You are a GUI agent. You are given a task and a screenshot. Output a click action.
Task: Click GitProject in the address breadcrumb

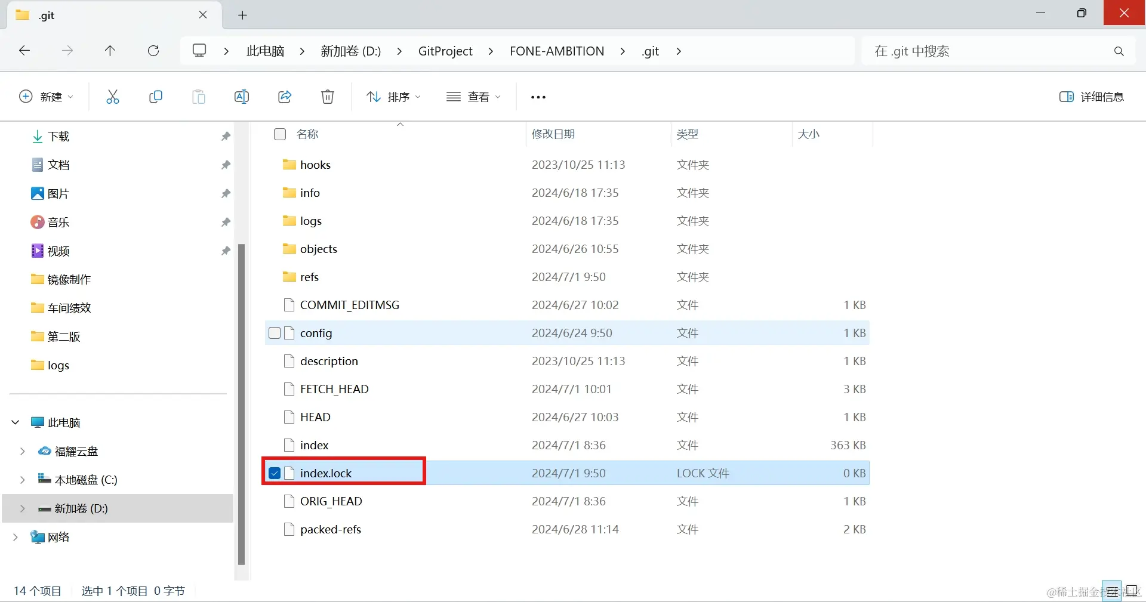(x=445, y=51)
